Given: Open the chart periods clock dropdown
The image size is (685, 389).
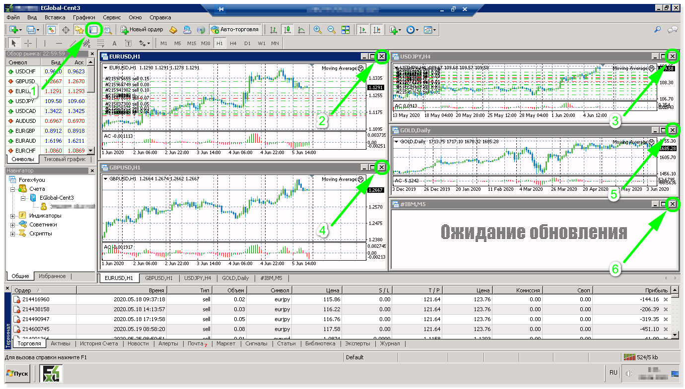Looking at the screenshot, I should point(412,30).
